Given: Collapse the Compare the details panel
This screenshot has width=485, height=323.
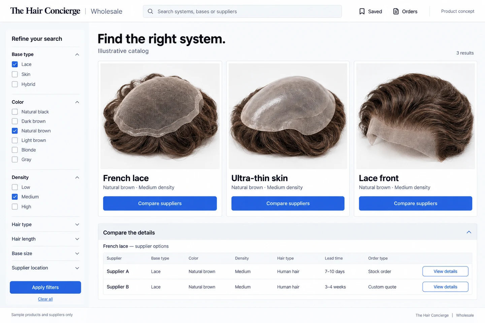Looking at the screenshot, I should click(469, 232).
